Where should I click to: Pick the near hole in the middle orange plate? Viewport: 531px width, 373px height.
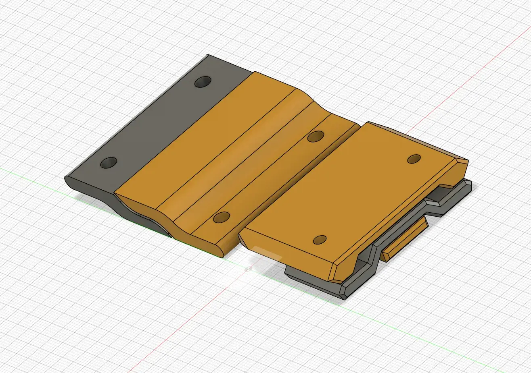tap(222, 218)
